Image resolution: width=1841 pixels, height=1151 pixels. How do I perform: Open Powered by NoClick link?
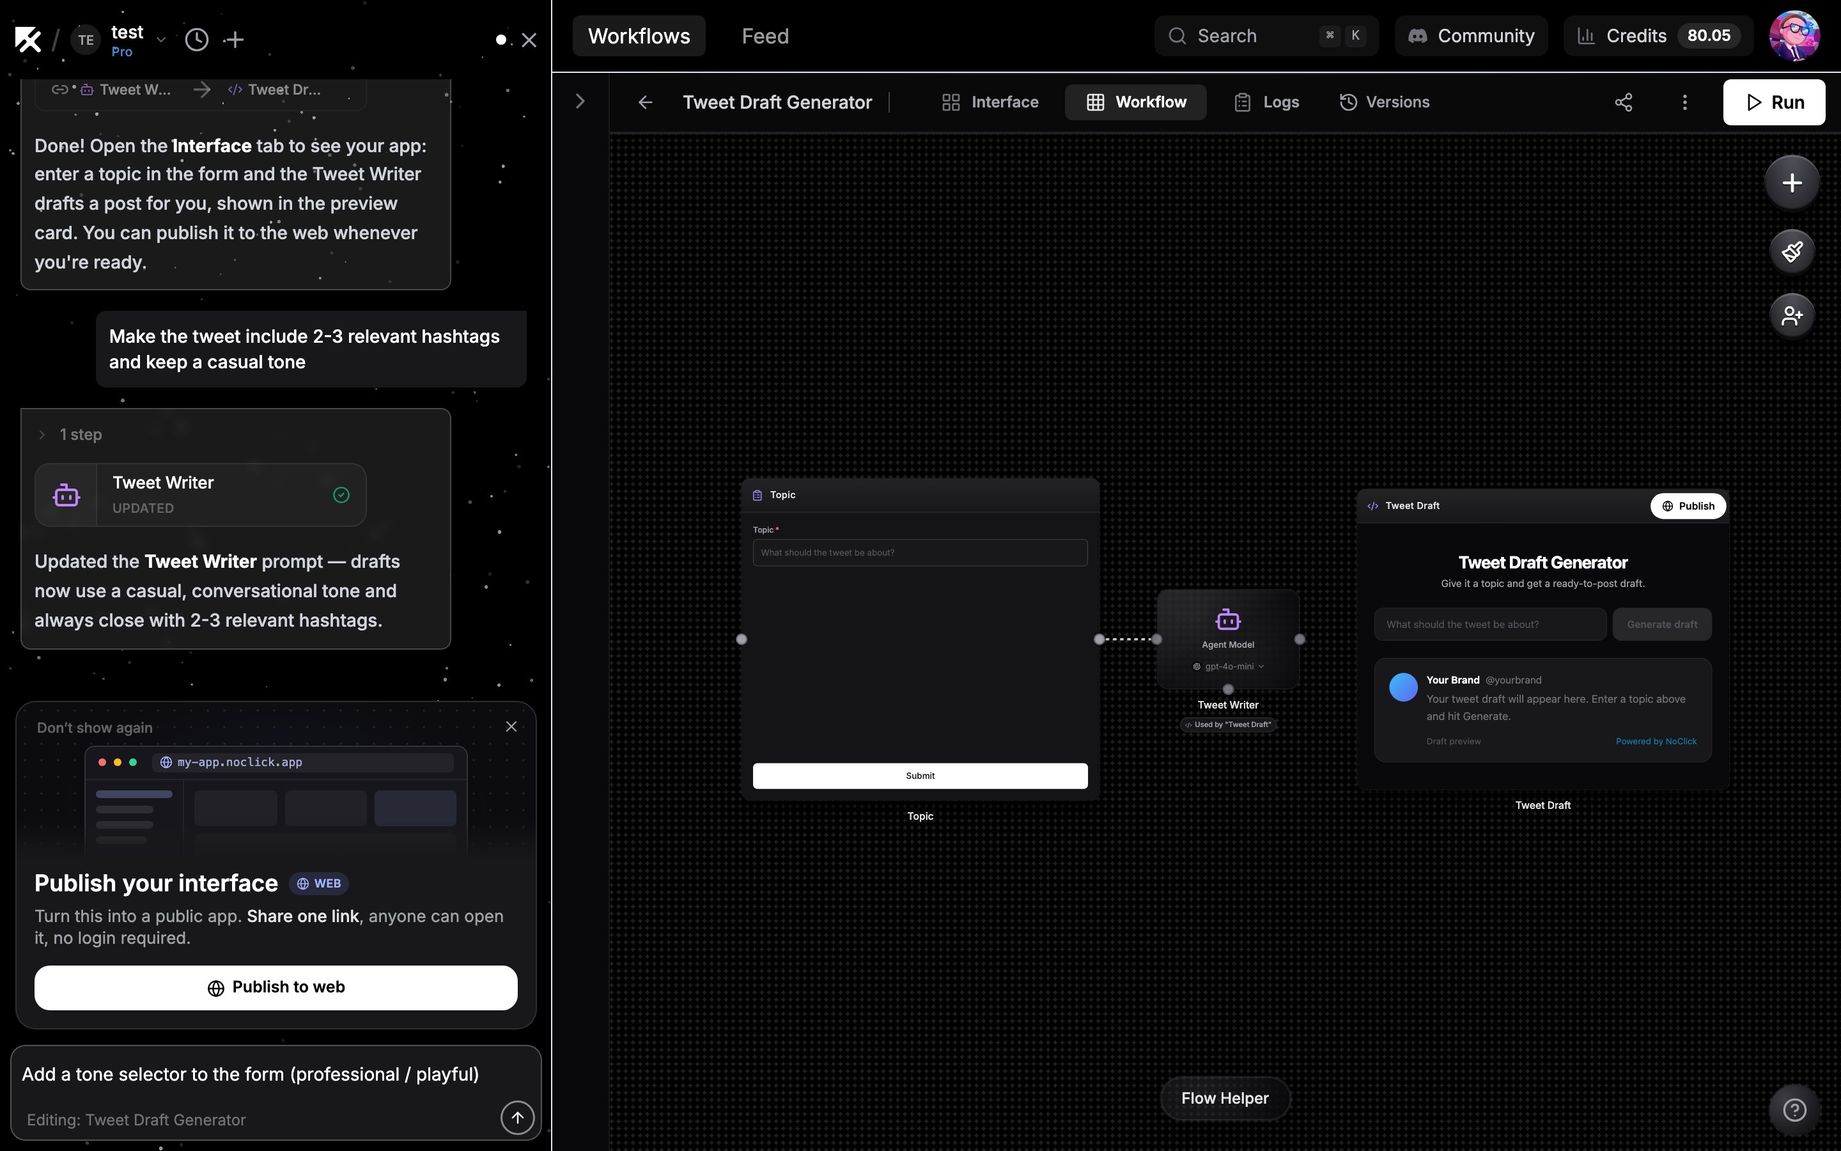pyautogui.click(x=1656, y=742)
